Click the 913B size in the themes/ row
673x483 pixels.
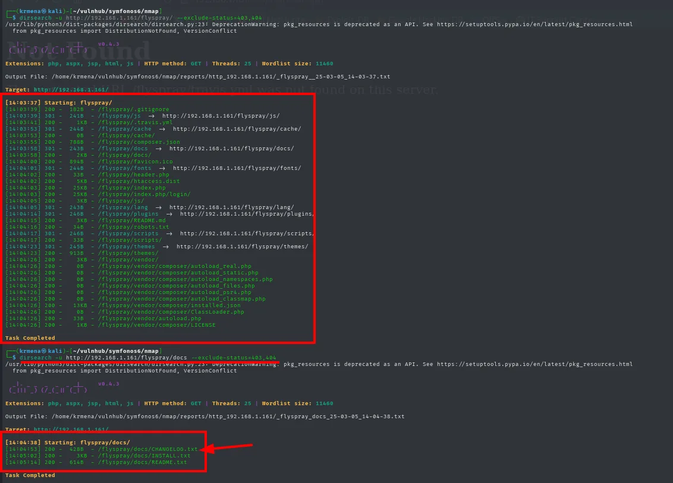point(77,253)
